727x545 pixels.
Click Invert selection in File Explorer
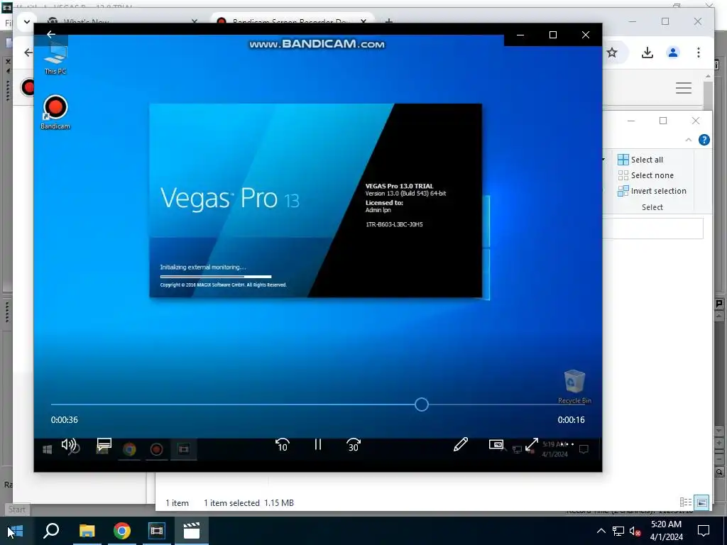(652, 191)
